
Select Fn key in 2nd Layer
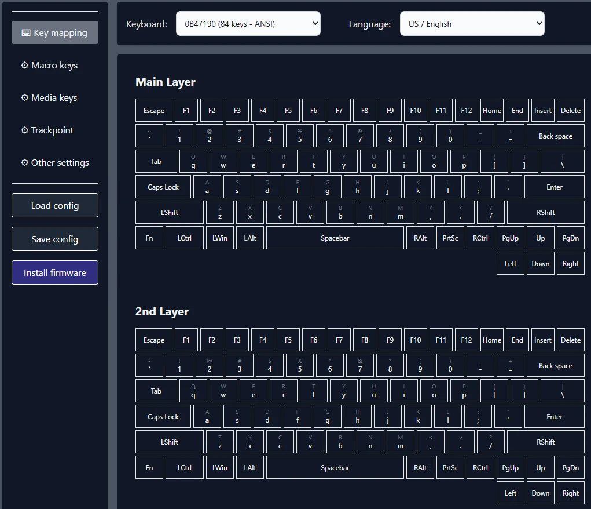149,467
